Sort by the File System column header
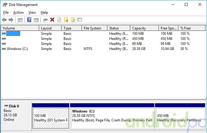 pos(94,28)
